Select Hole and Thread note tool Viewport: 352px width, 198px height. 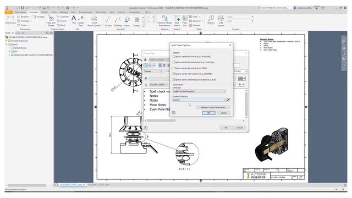point(51,21)
